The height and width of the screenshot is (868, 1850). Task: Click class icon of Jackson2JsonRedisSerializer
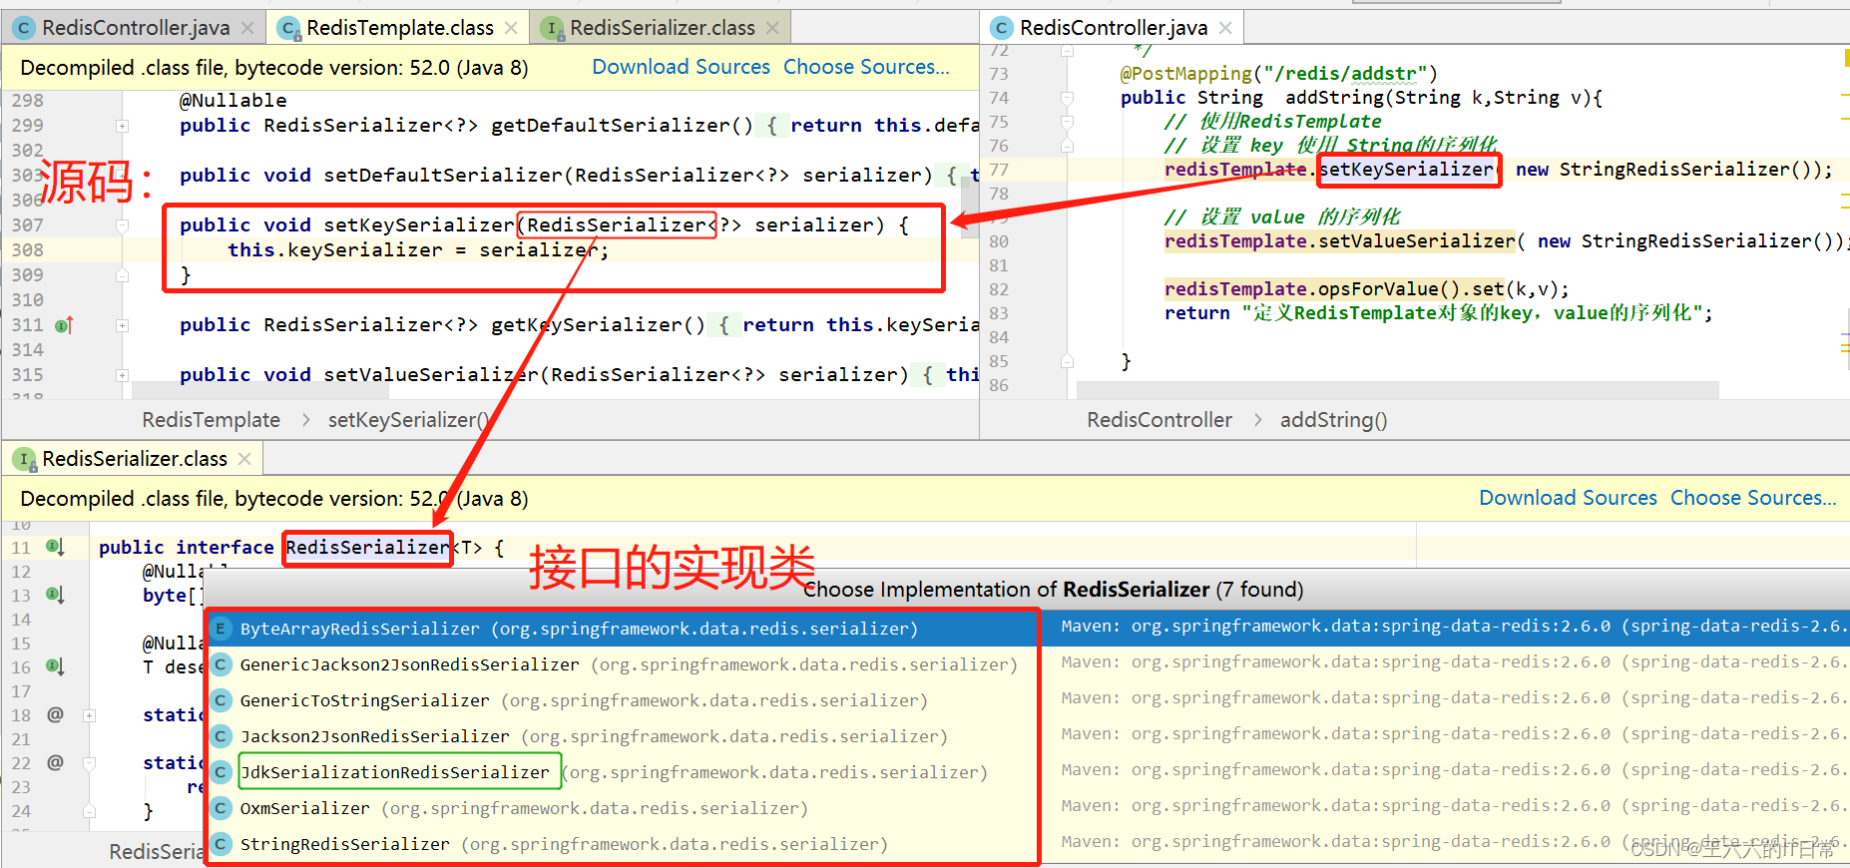click(222, 736)
